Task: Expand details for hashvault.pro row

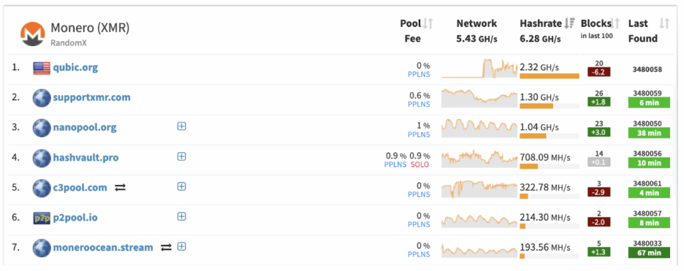Action: (182, 156)
